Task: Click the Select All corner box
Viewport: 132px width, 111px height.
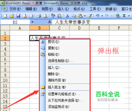Action: 5,28
